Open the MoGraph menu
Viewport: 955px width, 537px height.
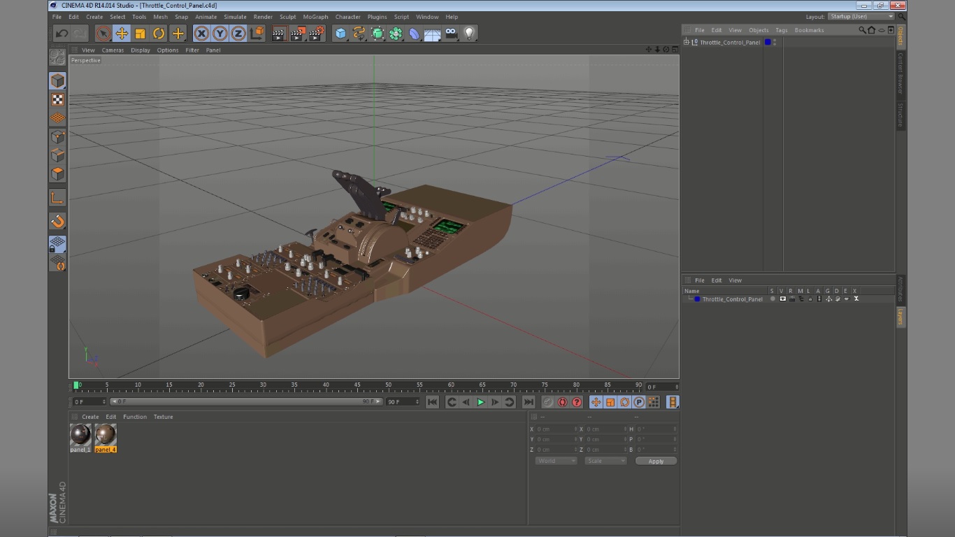coord(315,17)
